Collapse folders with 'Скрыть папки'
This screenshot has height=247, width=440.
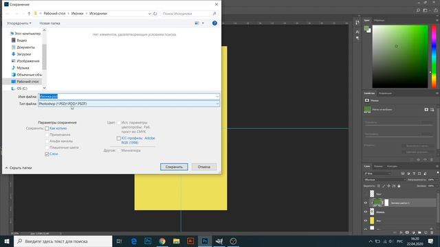(19, 167)
